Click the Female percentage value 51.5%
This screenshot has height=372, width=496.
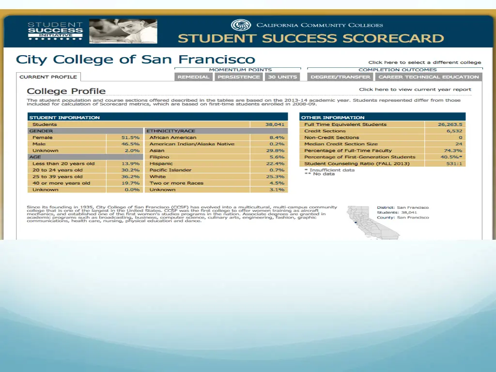click(x=130, y=138)
